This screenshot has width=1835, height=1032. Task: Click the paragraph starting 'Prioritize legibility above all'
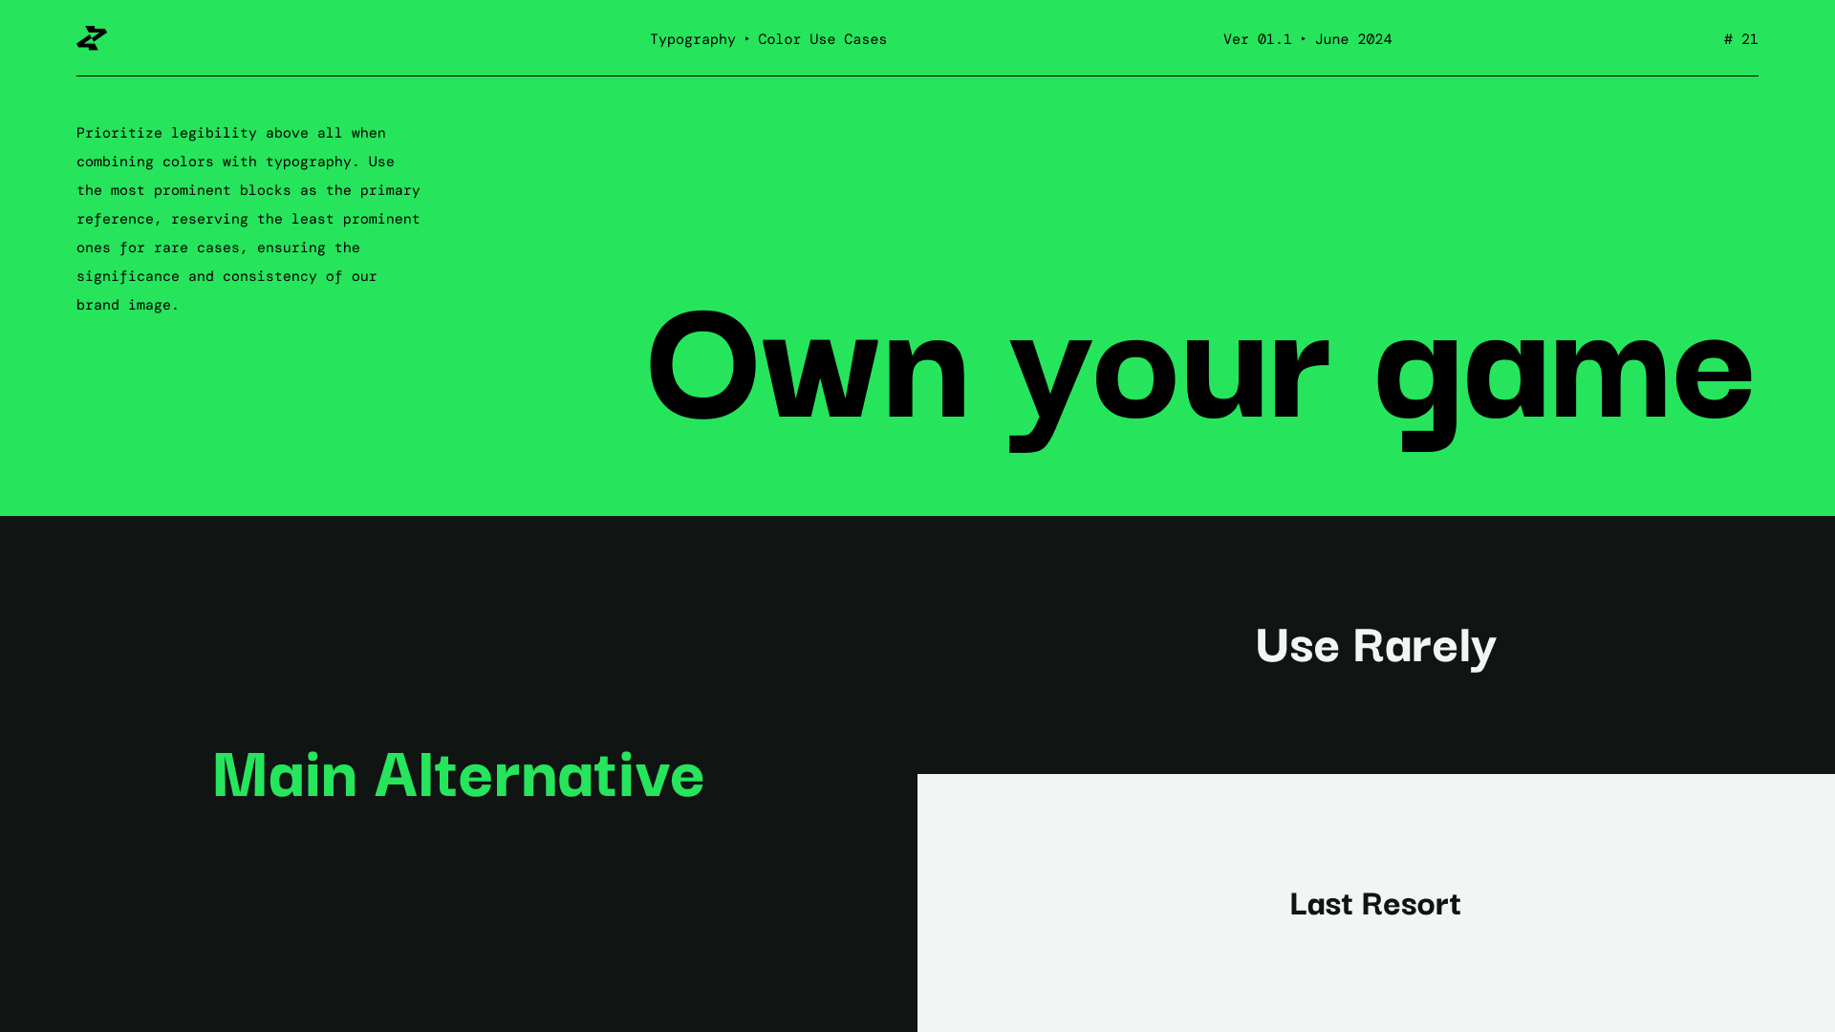[x=248, y=219]
